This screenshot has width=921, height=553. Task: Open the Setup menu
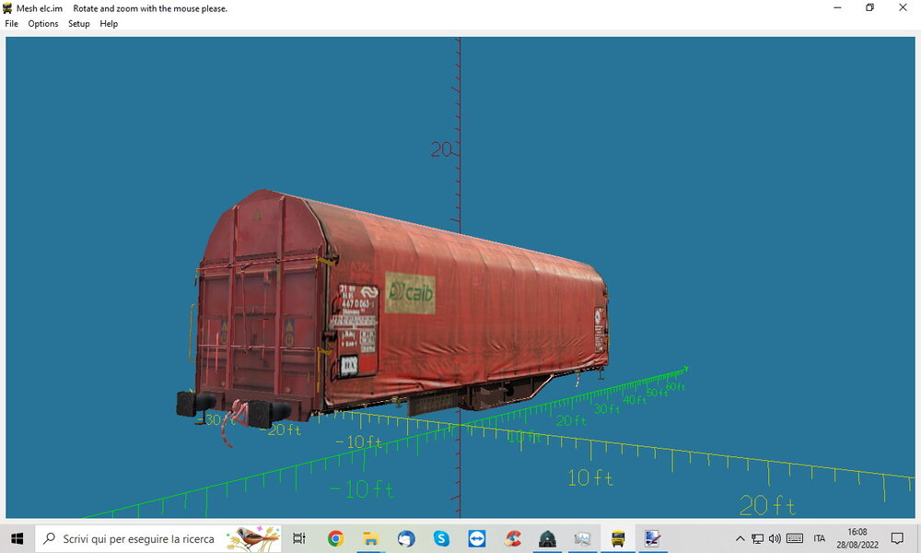coord(78,24)
